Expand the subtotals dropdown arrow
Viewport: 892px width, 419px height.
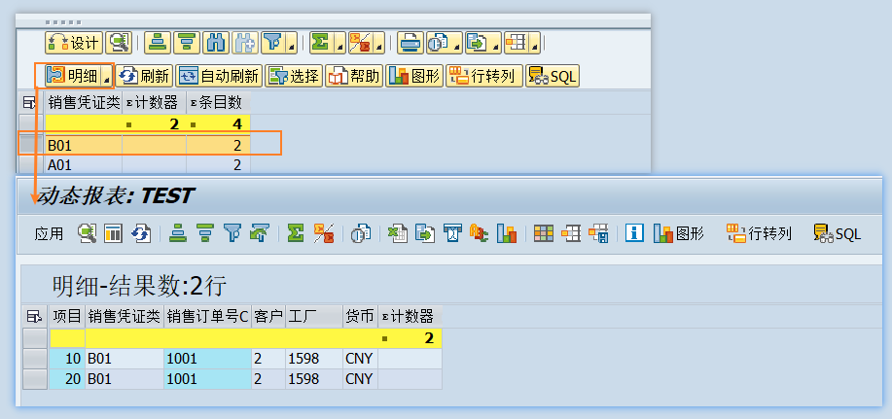pyautogui.click(x=378, y=43)
